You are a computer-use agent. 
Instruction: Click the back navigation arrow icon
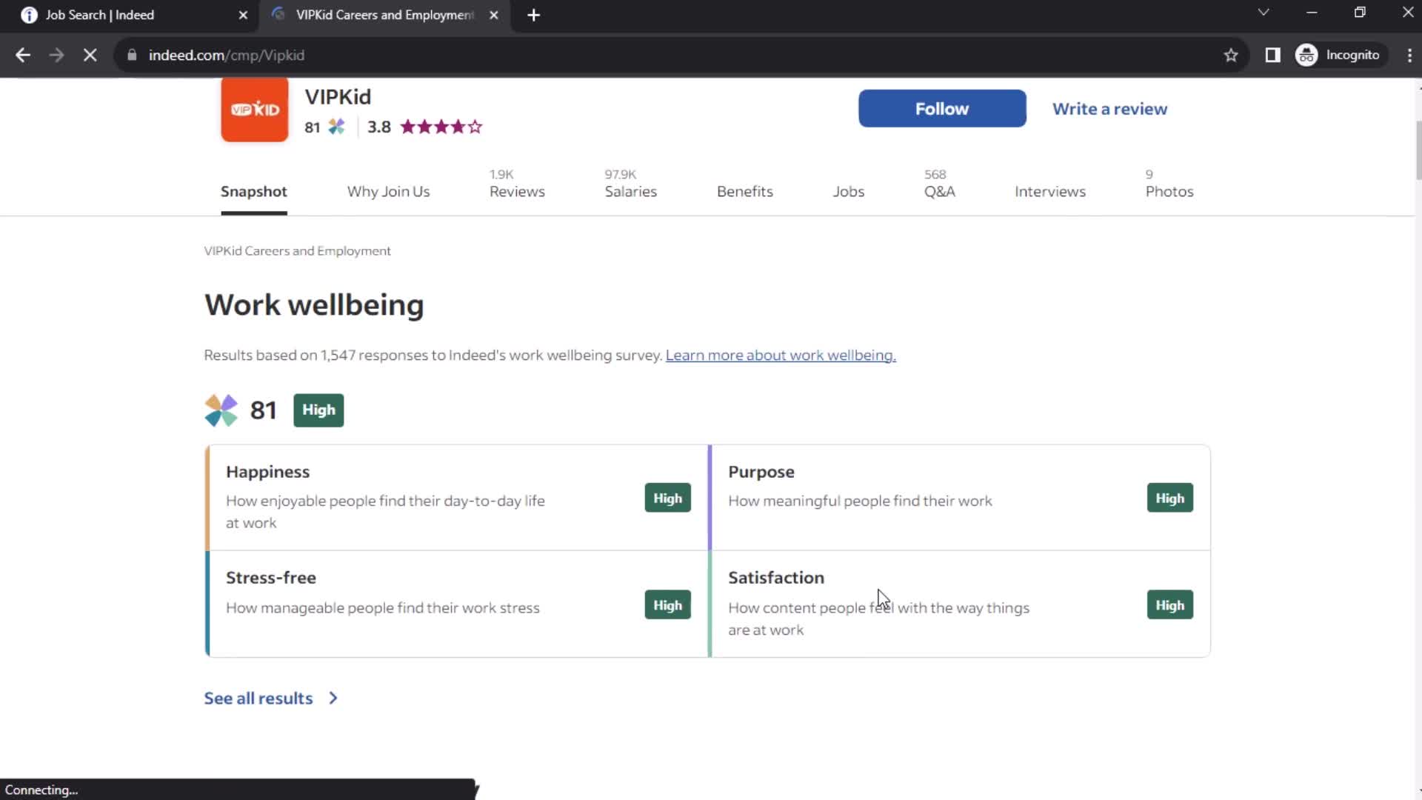click(x=24, y=55)
